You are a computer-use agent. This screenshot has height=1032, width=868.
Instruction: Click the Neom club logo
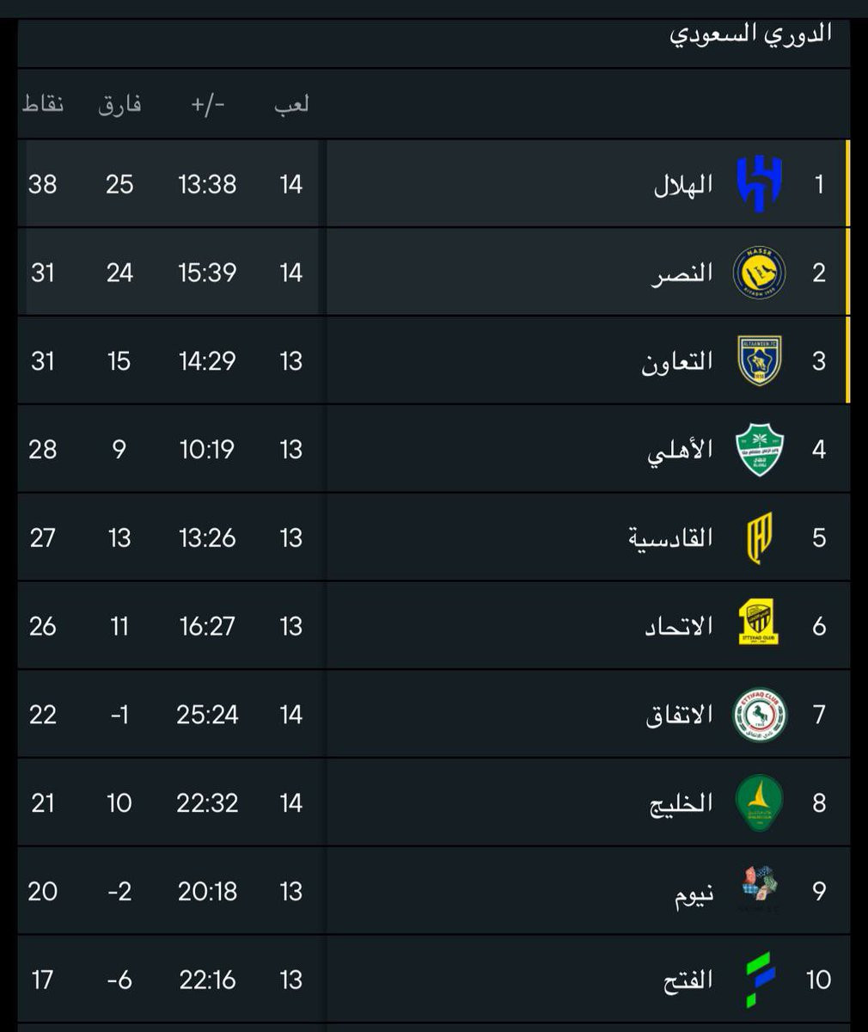click(759, 891)
